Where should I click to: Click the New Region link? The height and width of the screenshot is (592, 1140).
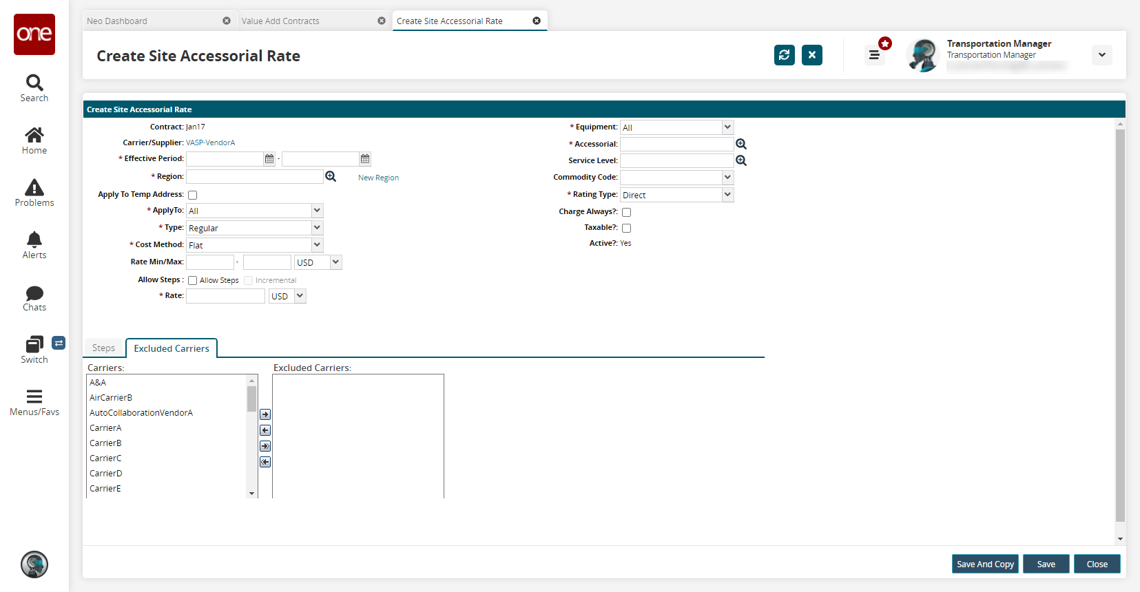(378, 178)
